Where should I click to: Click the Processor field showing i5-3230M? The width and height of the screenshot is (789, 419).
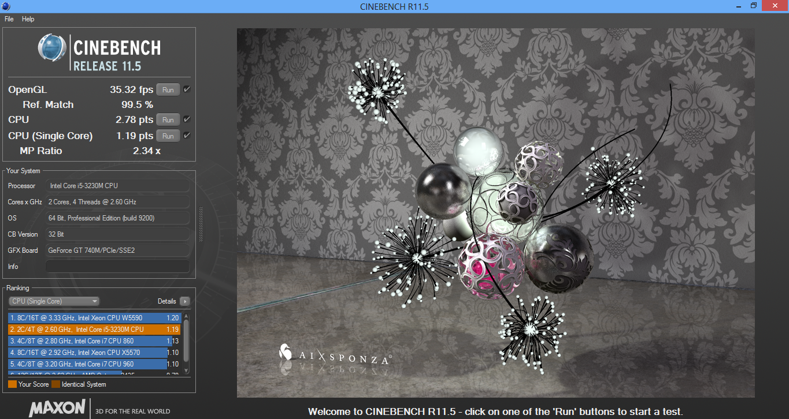[x=117, y=186]
